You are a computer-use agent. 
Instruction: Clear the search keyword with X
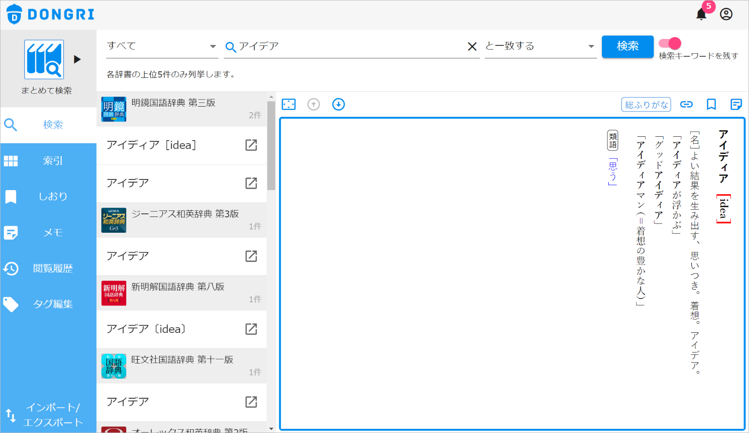point(472,46)
